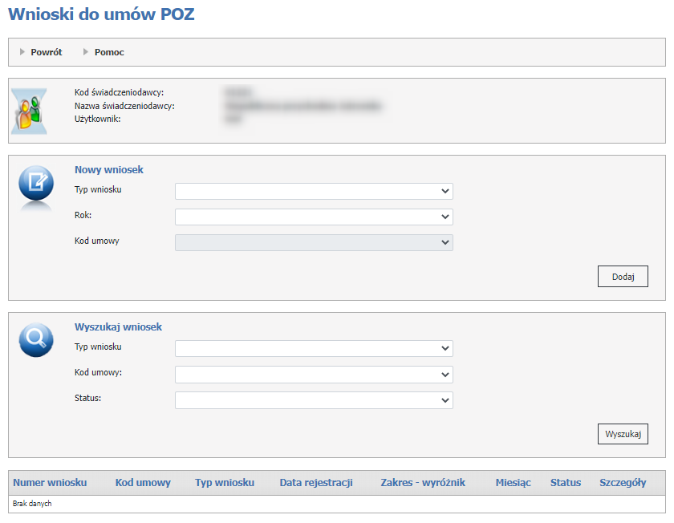Screen dimensions: 674x523
Task: Click the Szczegóły column header
Action: [x=623, y=483]
